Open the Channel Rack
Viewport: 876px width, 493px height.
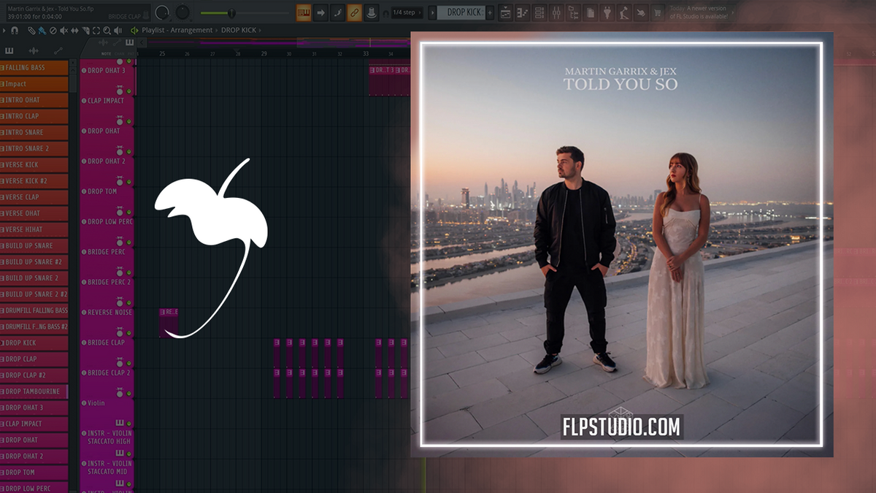click(539, 12)
